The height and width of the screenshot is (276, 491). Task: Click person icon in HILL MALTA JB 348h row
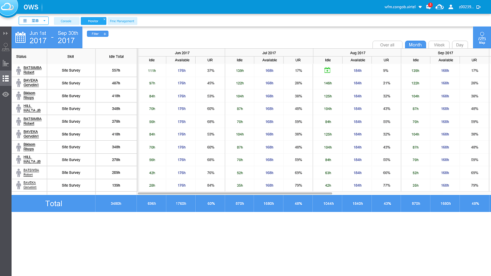(18, 108)
